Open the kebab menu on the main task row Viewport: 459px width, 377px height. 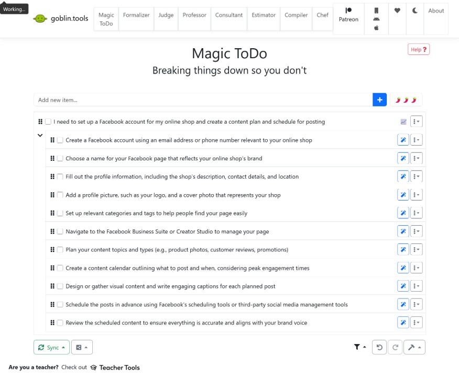click(417, 121)
